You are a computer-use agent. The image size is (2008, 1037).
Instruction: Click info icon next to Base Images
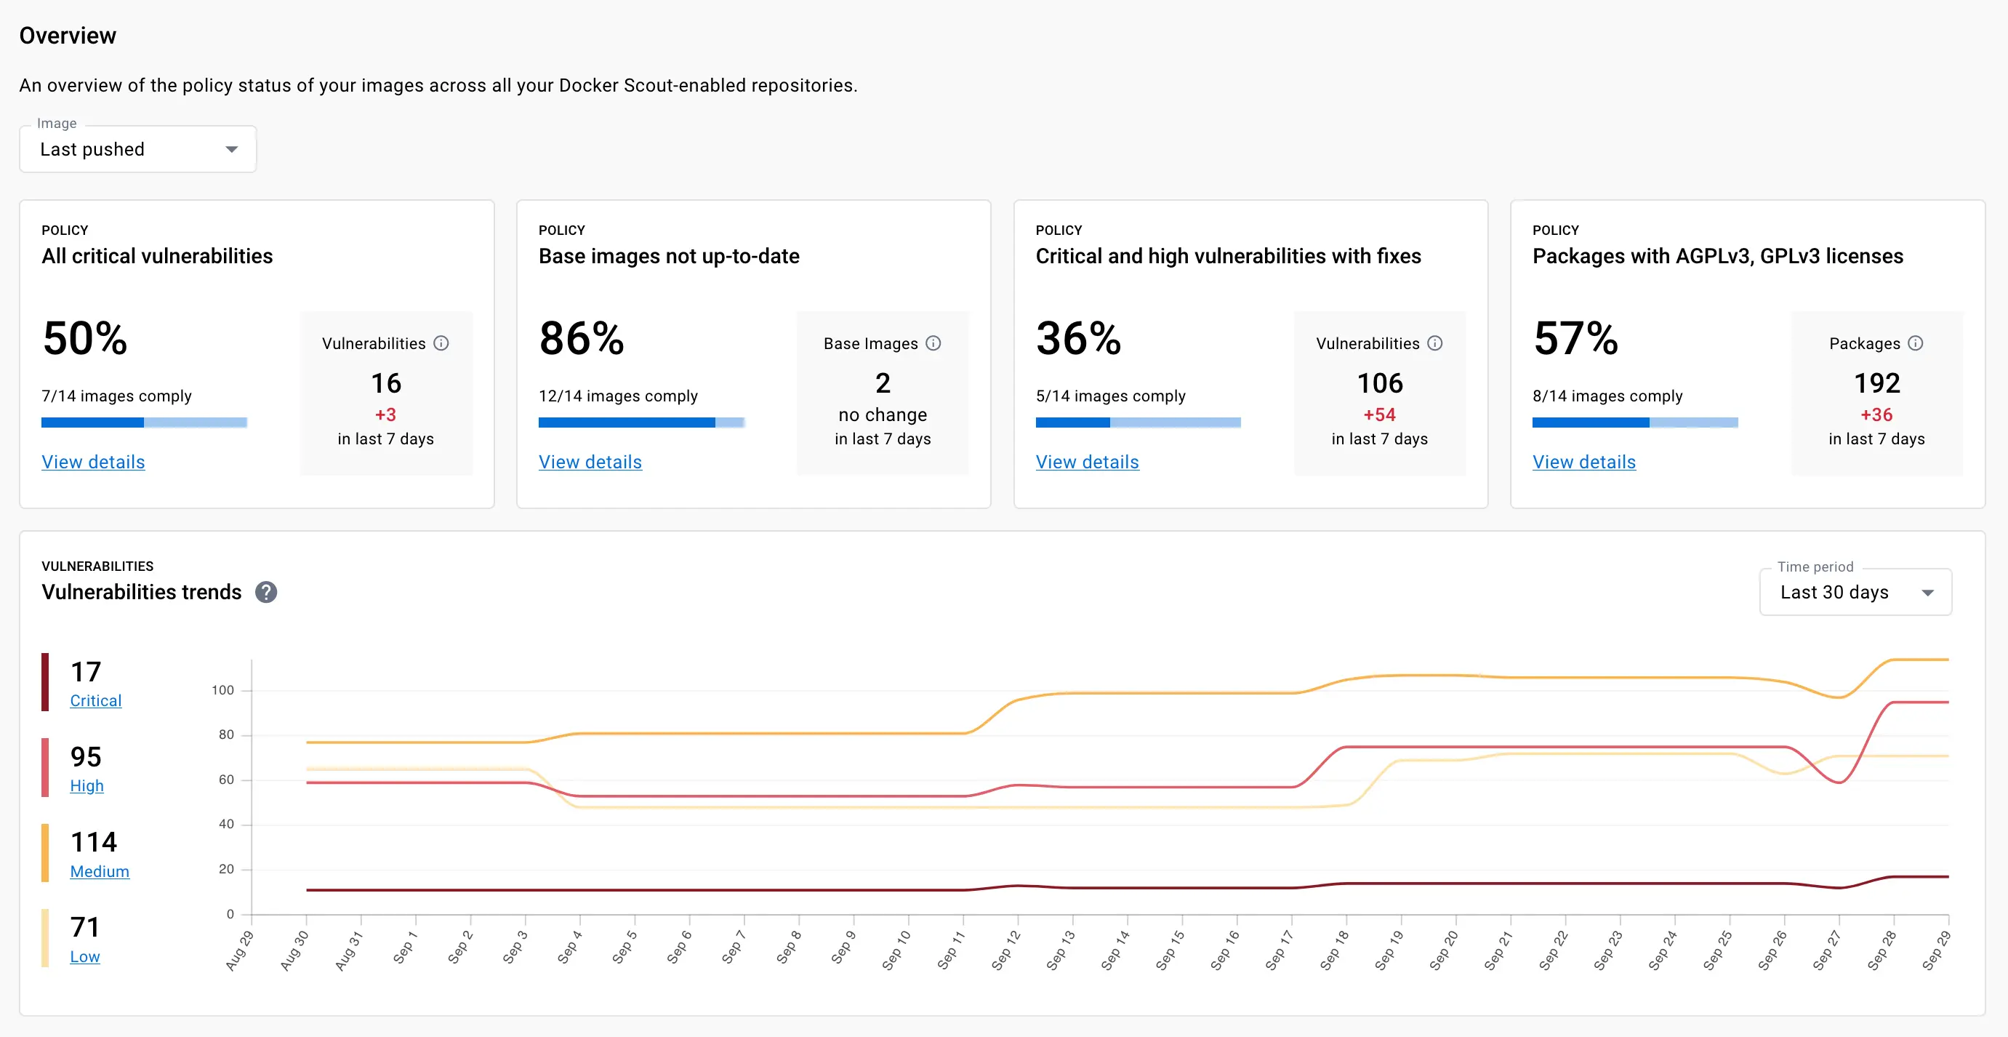click(933, 343)
